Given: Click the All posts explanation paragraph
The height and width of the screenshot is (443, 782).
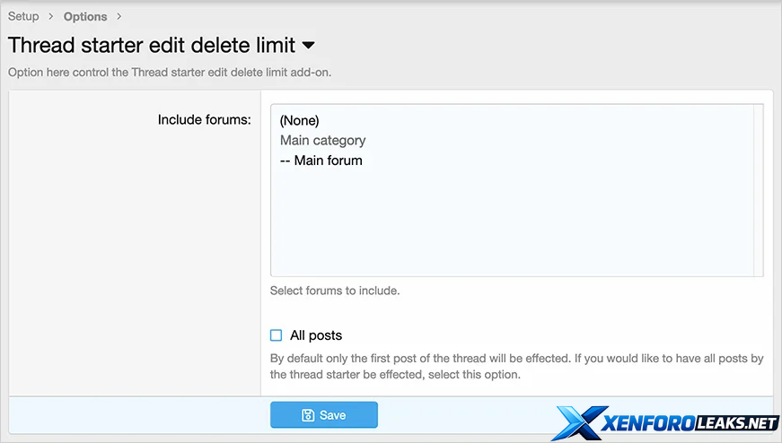Looking at the screenshot, I should click(x=516, y=366).
